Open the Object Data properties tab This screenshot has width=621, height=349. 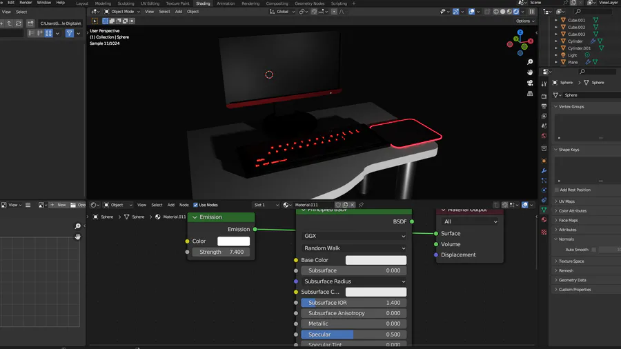point(544,210)
